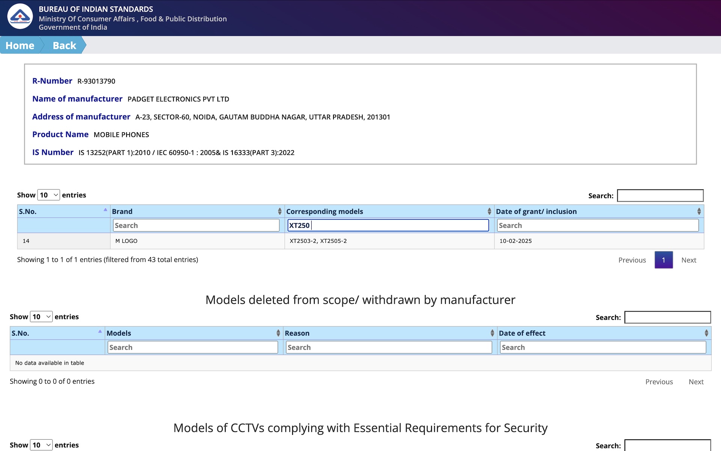Sort first table S.No. ascending arrow

click(x=105, y=210)
